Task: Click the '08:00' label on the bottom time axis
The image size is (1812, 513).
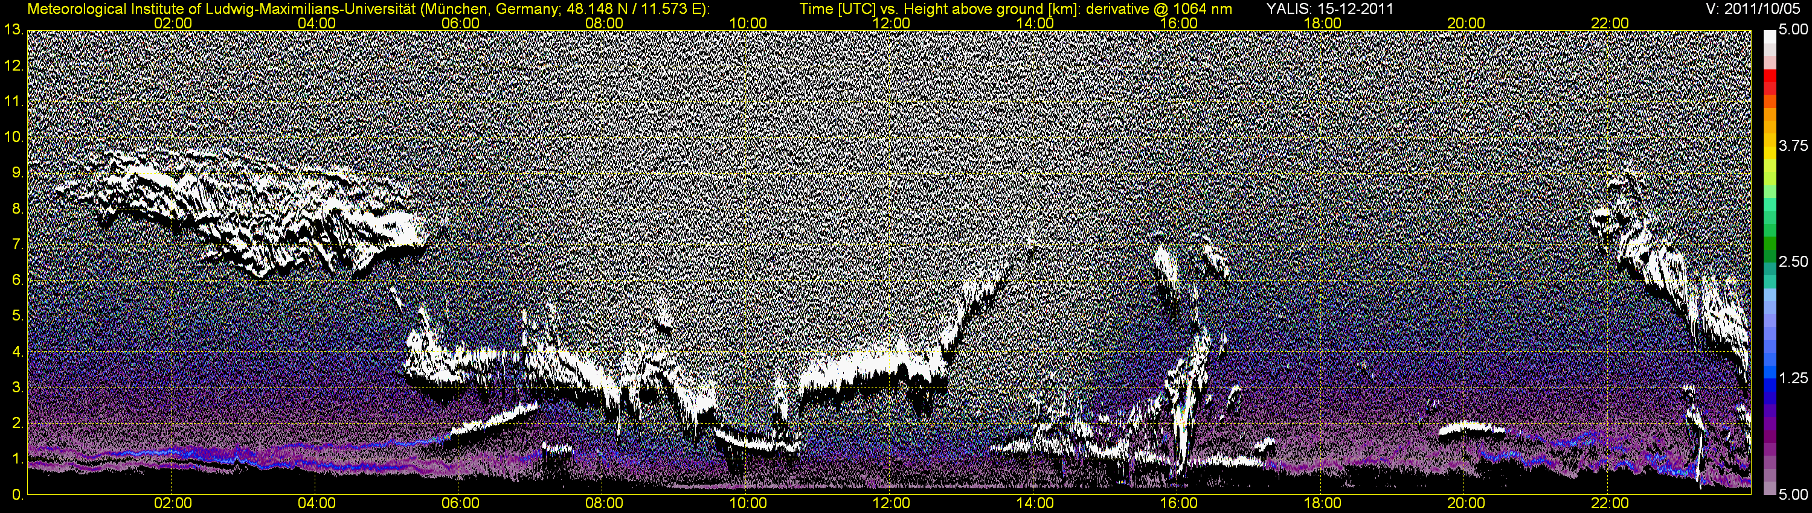Action: 604,504
